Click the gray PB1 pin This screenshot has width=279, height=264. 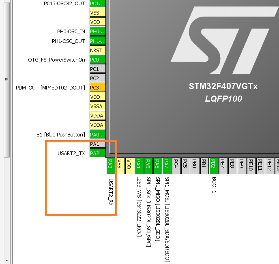[x=204, y=166]
